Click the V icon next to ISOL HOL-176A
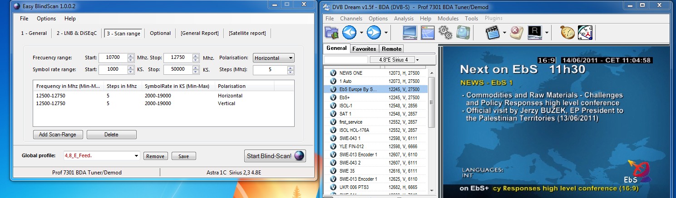 pyautogui.click(x=332, y=130)
